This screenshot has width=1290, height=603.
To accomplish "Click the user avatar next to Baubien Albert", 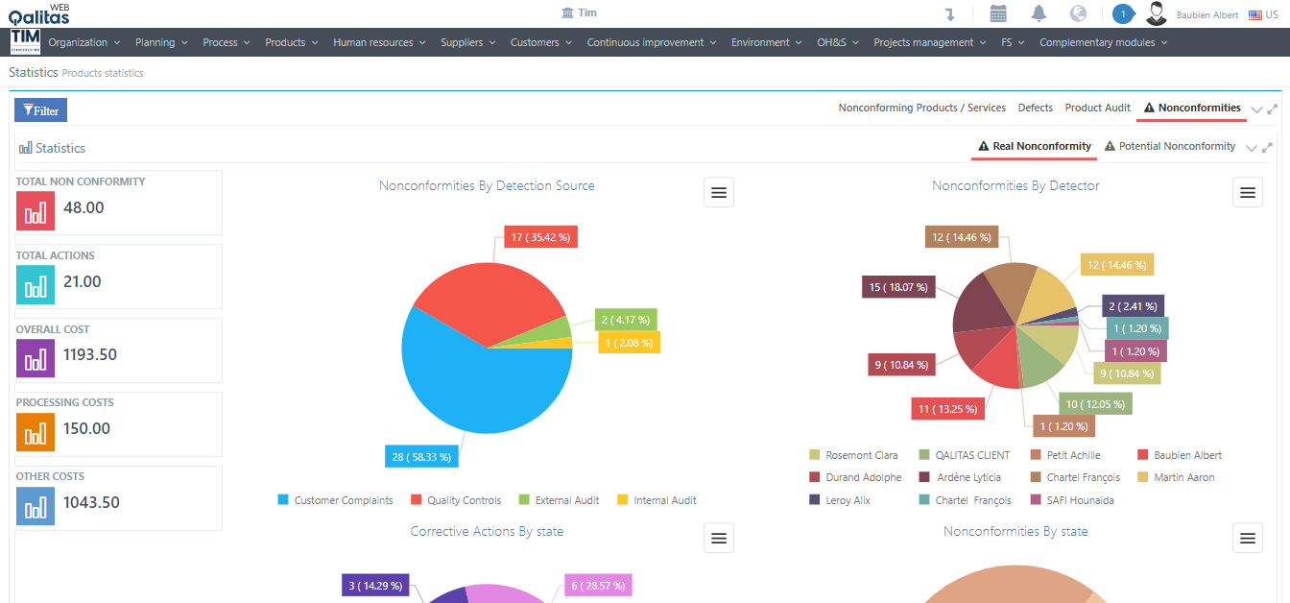I will (x=1156, y=13).
